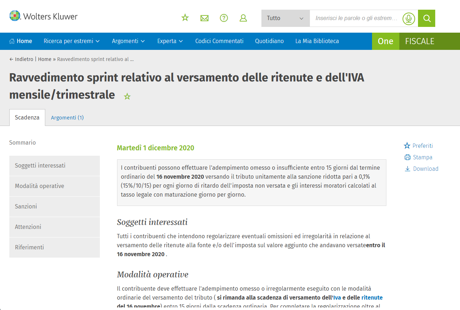The height and width of the screenshot is (310, 460).
Task: Open Codici Commentati in the navbar
Action: pyautogui.click(x=219, y=41)
